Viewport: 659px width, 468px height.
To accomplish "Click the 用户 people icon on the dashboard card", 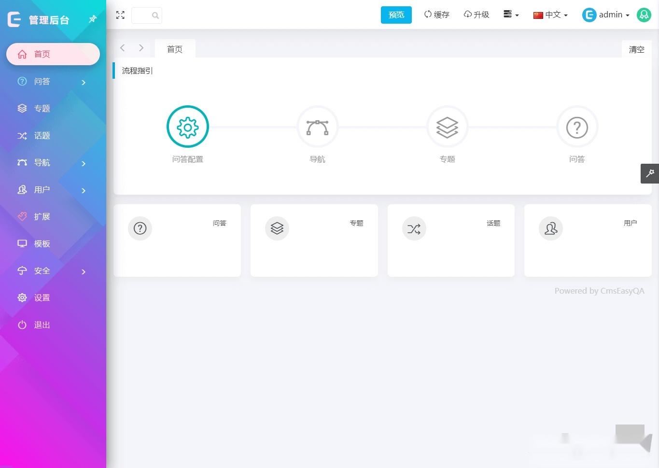I will coord(551,228).
